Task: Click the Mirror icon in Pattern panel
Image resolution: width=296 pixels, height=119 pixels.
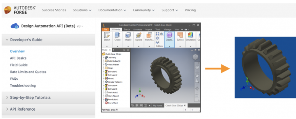Action: (x=162, y=34)
